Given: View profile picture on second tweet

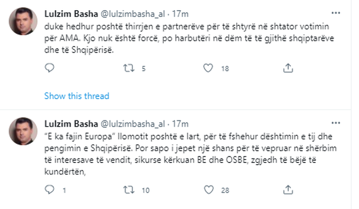Looking at the screenshot, I should click(23, 131).
